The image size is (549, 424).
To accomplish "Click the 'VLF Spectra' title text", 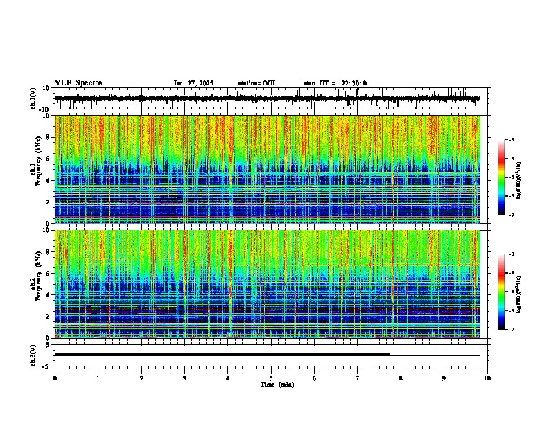I will click(x=78, y=83).
